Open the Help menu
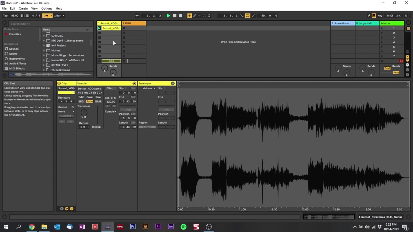Screen dimensions: 413x232 click(x=59, y=8)
